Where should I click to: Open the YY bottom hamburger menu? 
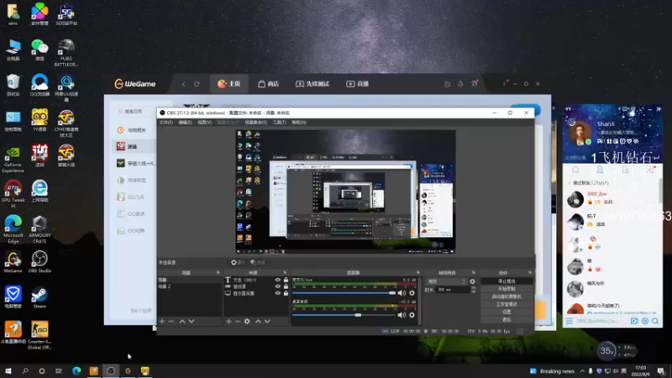pos(570,321)
